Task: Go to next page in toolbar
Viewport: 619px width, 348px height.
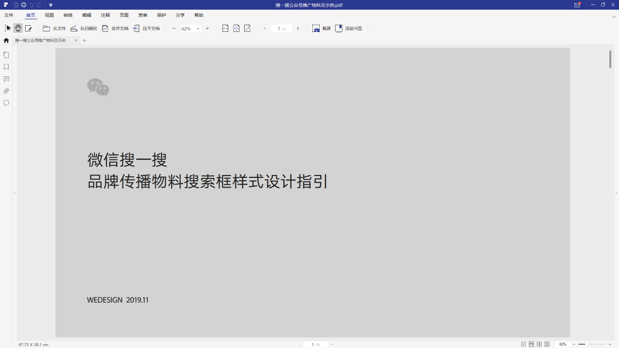Action: coord(298,29)
